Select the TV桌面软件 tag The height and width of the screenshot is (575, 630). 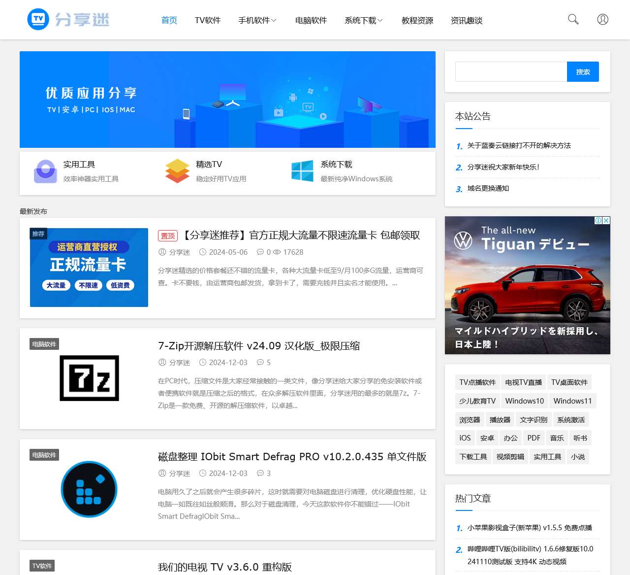(569, 382)
